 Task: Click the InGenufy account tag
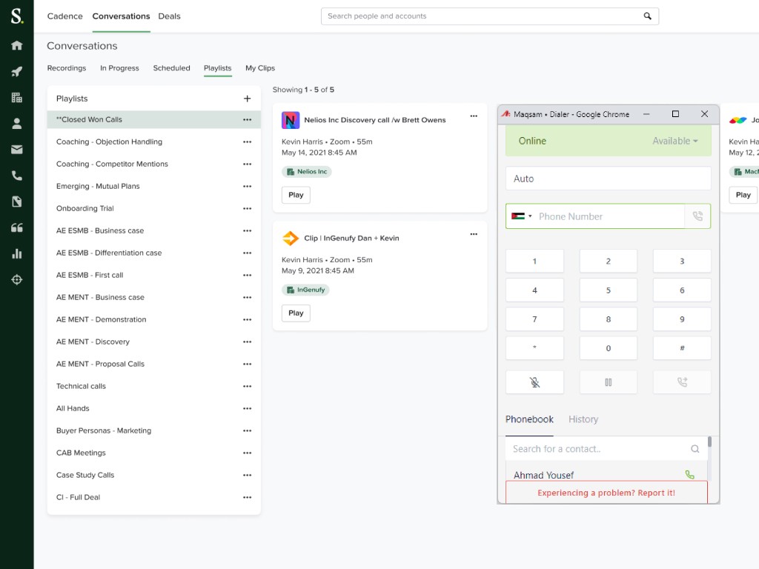[x=305, y=290]
